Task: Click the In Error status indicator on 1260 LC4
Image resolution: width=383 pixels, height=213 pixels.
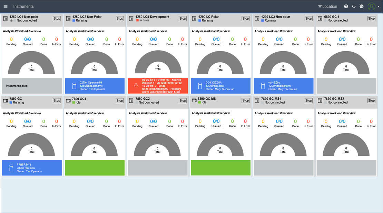Action: [137, 21]
